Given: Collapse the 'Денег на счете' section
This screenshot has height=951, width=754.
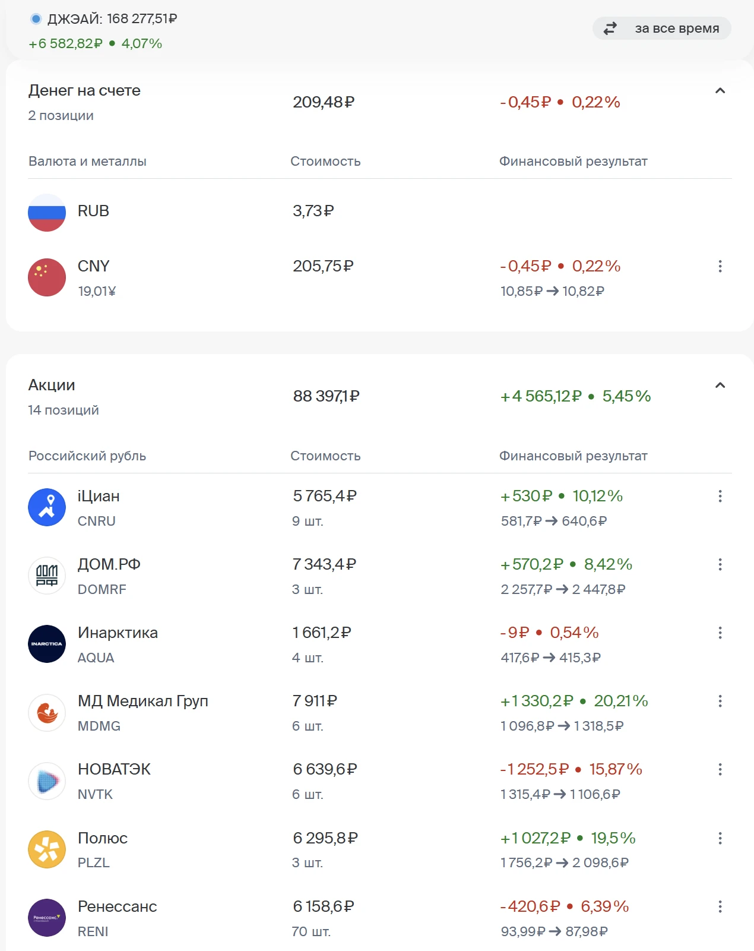Looking at the screenshot, I should pos(720,91).
